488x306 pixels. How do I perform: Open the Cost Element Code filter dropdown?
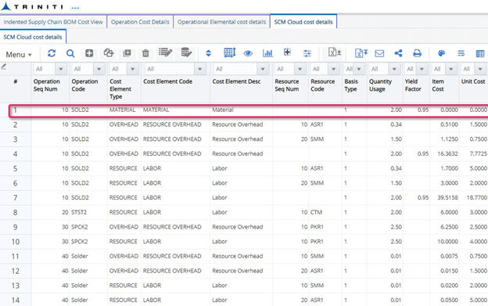pyautogui.click(x=200, y=69)
